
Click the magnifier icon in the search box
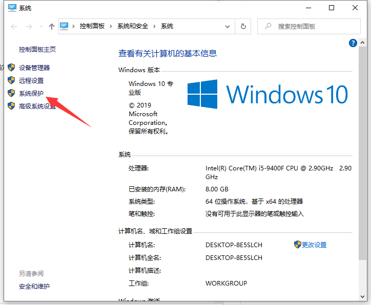click(267, 26)
